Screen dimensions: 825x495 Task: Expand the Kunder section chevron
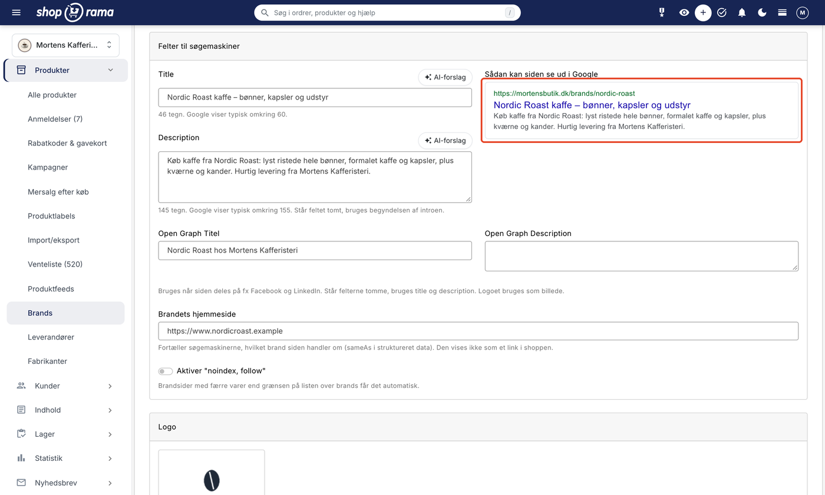110,386
